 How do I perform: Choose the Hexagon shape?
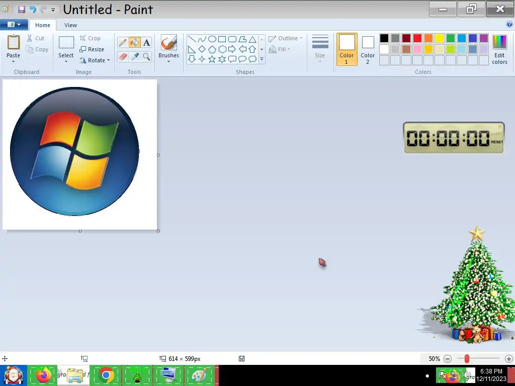[222, 49]
